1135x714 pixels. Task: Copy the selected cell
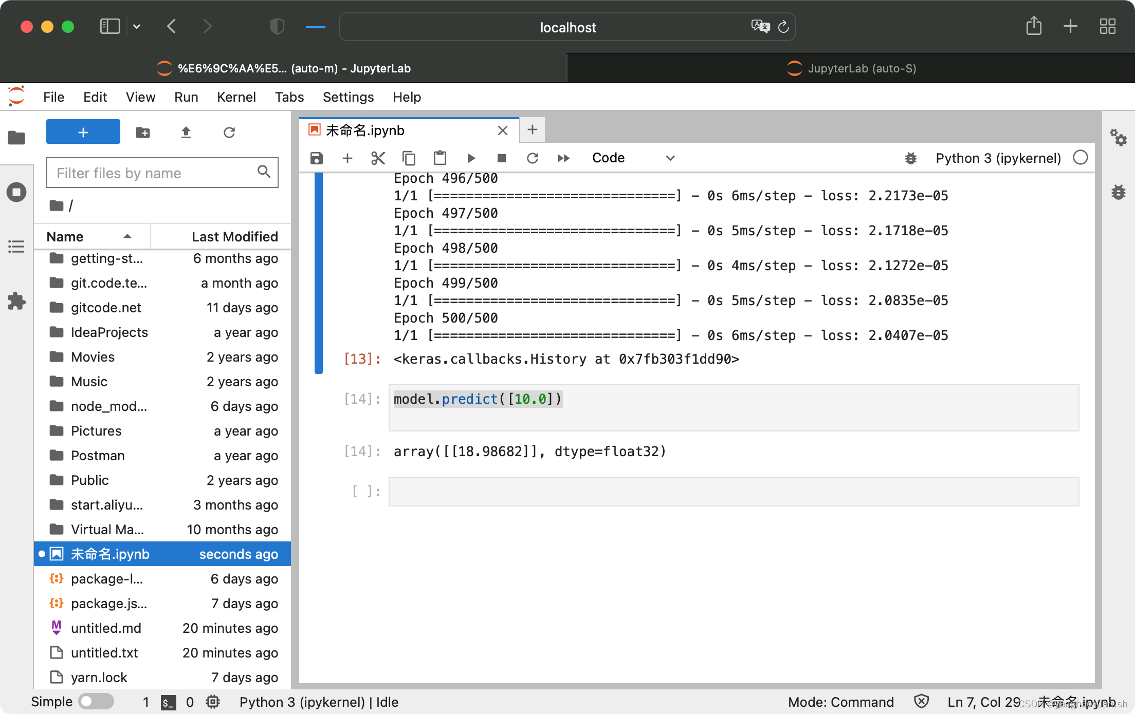[409, 158]
